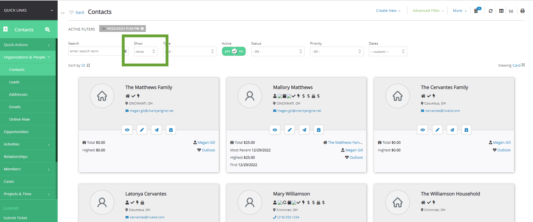Click the Viewing Card expand icon
This screenshot has height=222, width=533.
523,65
